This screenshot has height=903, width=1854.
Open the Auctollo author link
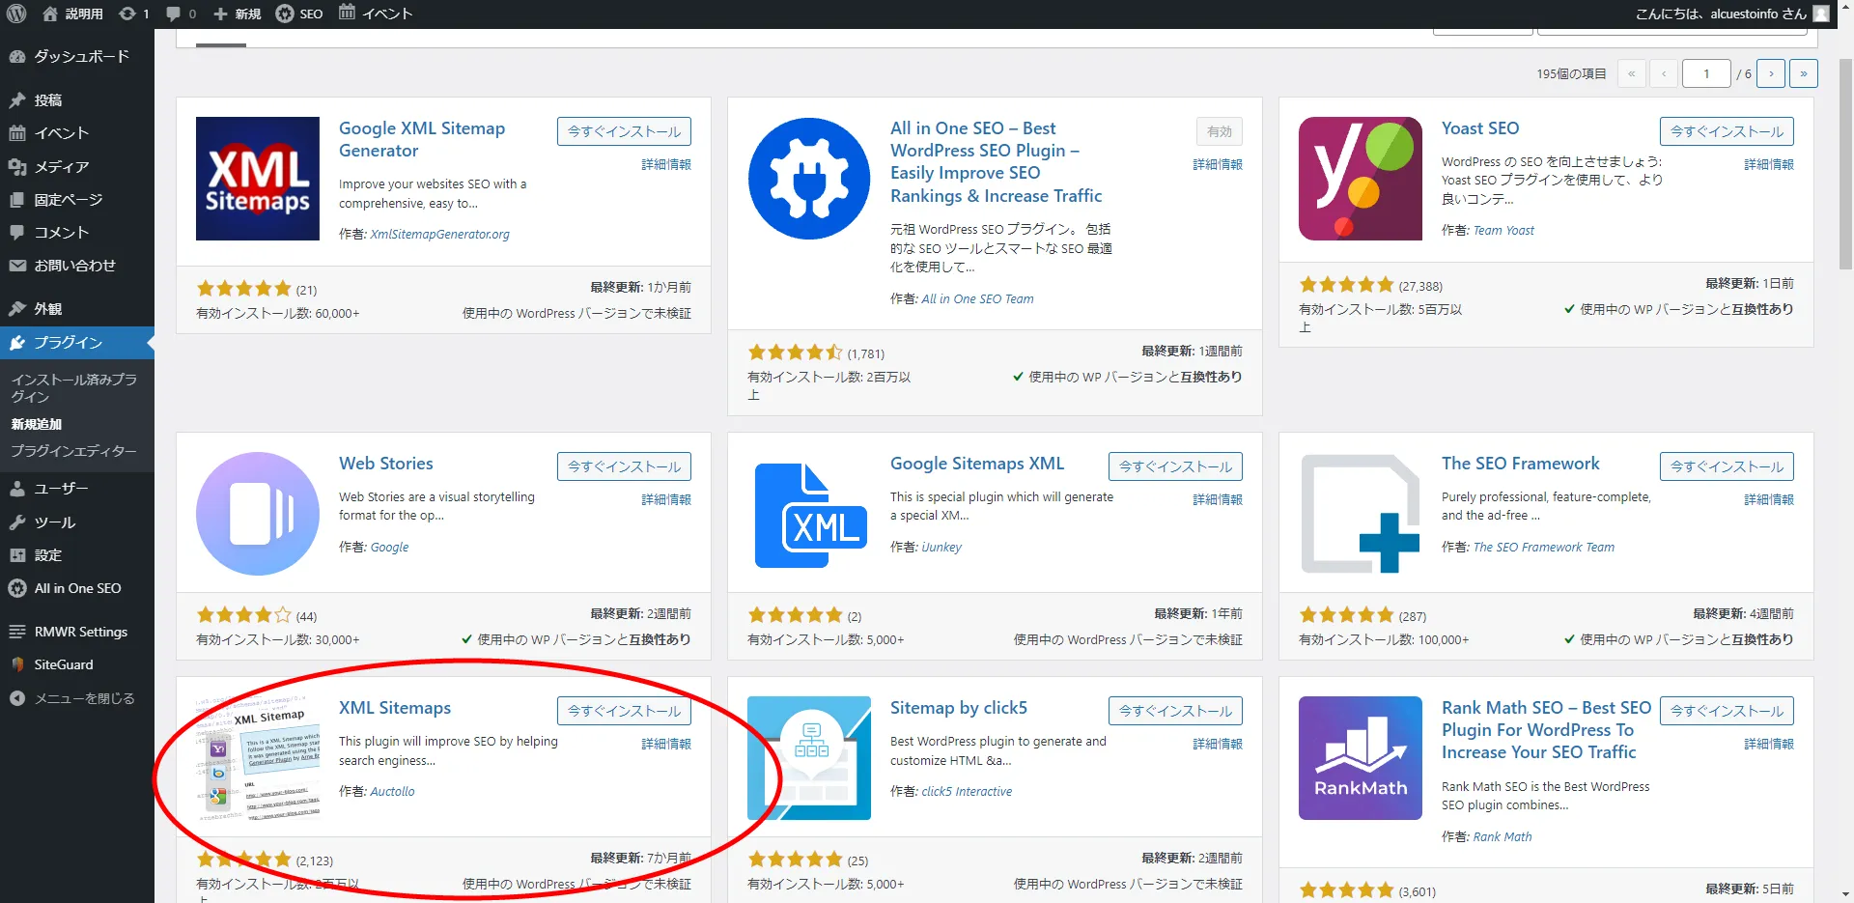[x=392, y=791]
